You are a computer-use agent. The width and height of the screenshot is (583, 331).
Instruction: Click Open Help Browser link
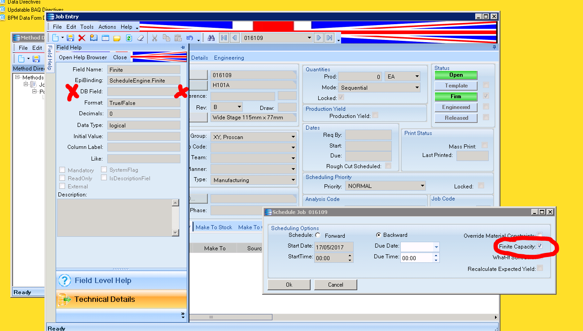click(x=83, y=57)
